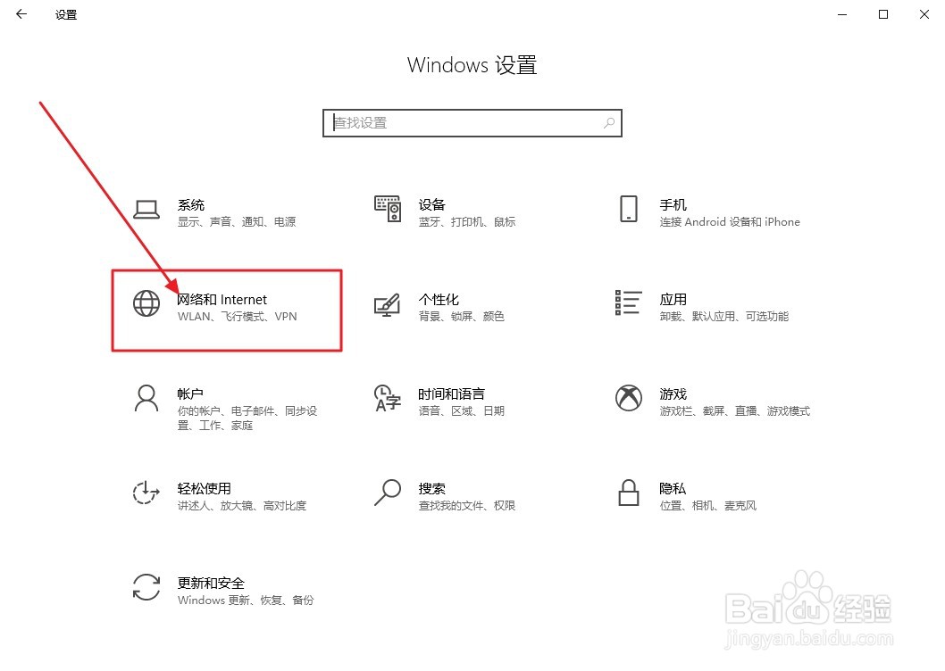Open the System (系统) laptop icon
Screen dimensions: 945x671
tap(146, 209)
